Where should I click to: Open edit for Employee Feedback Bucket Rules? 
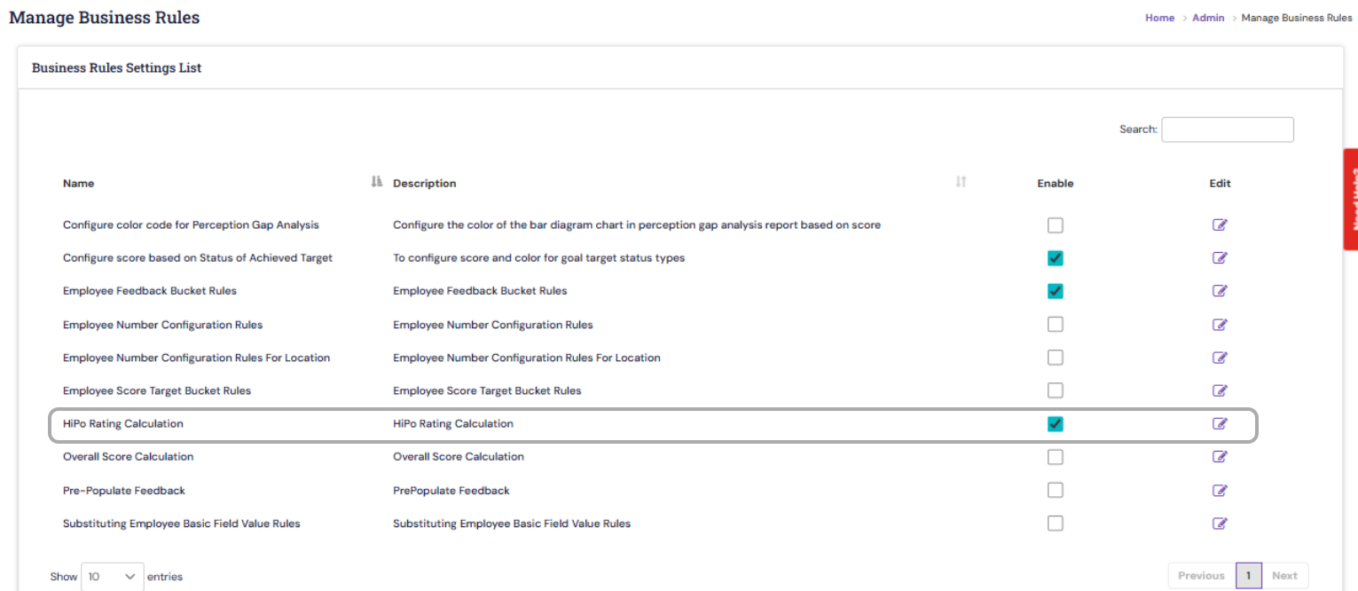click(1220, 291)
